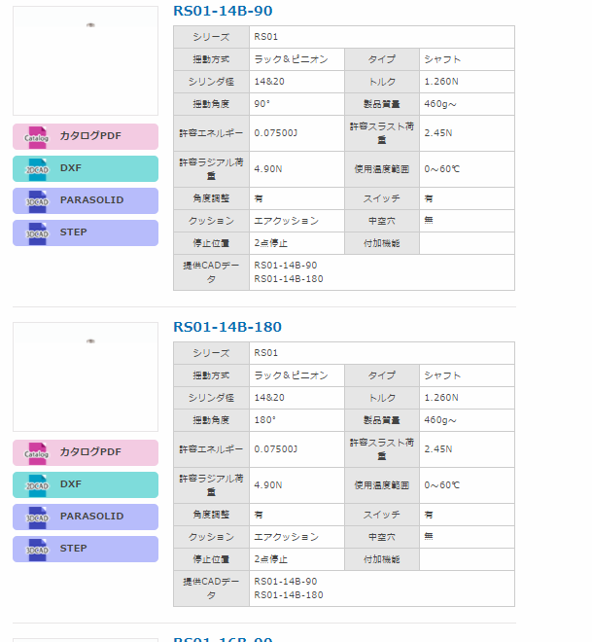Download STEP file for RS01-14B-180
The height and width of the screenshot is (642, 592).
pyautogui.click(x=86, y=549)
